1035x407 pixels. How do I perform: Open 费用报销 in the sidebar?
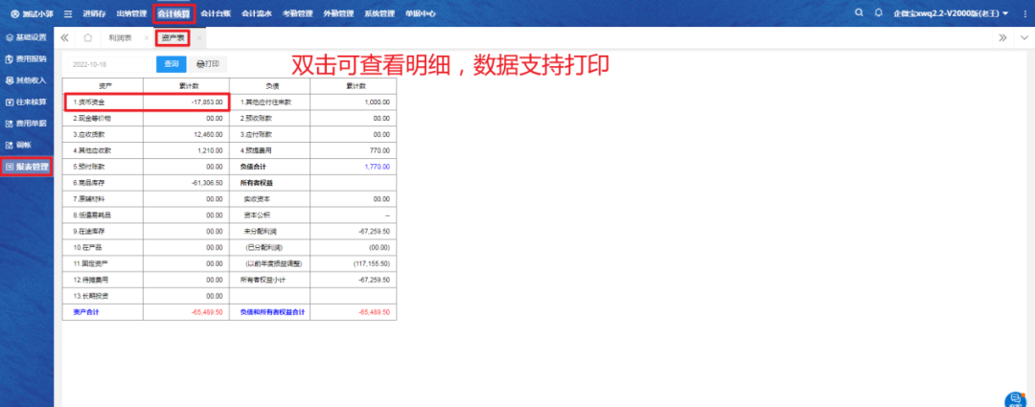[x=26, y=59]
